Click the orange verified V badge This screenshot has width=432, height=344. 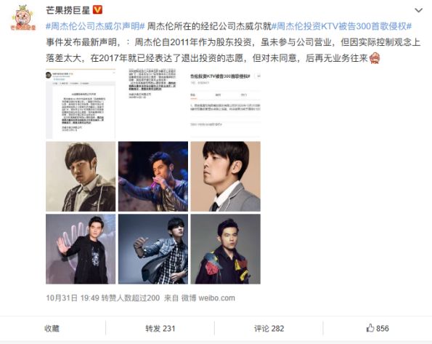pos(97,10)
